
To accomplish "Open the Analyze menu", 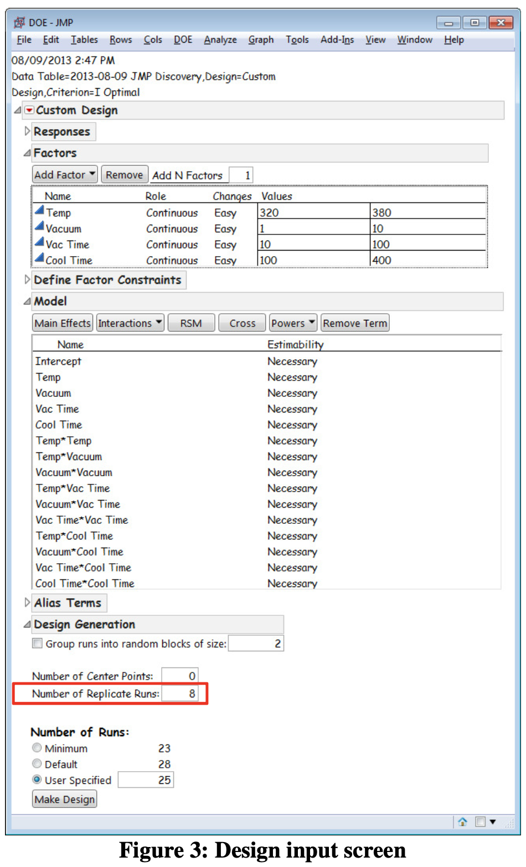I will tap(220, 40).
